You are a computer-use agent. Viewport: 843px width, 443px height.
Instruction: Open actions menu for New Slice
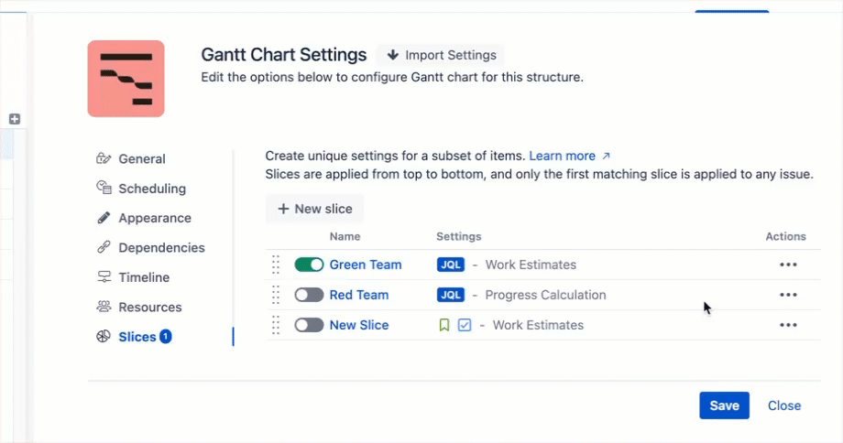click(787, 325)
